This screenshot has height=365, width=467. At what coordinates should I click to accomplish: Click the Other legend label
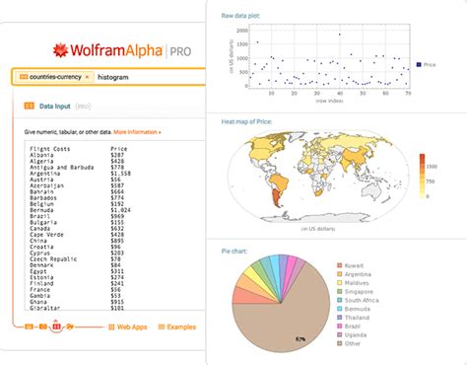click(x=353, y=343)
